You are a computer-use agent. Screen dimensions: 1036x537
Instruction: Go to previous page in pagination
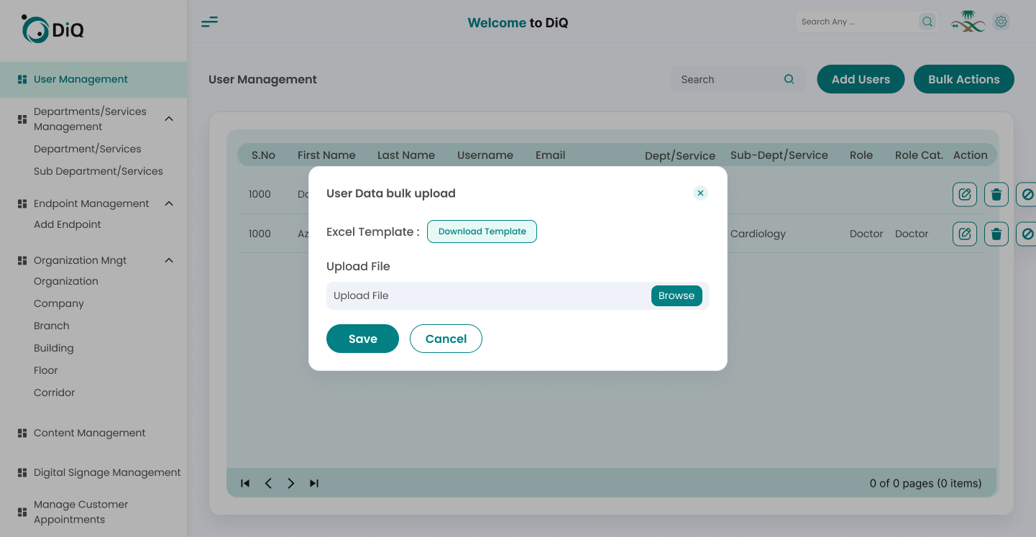tap(268, 483)
